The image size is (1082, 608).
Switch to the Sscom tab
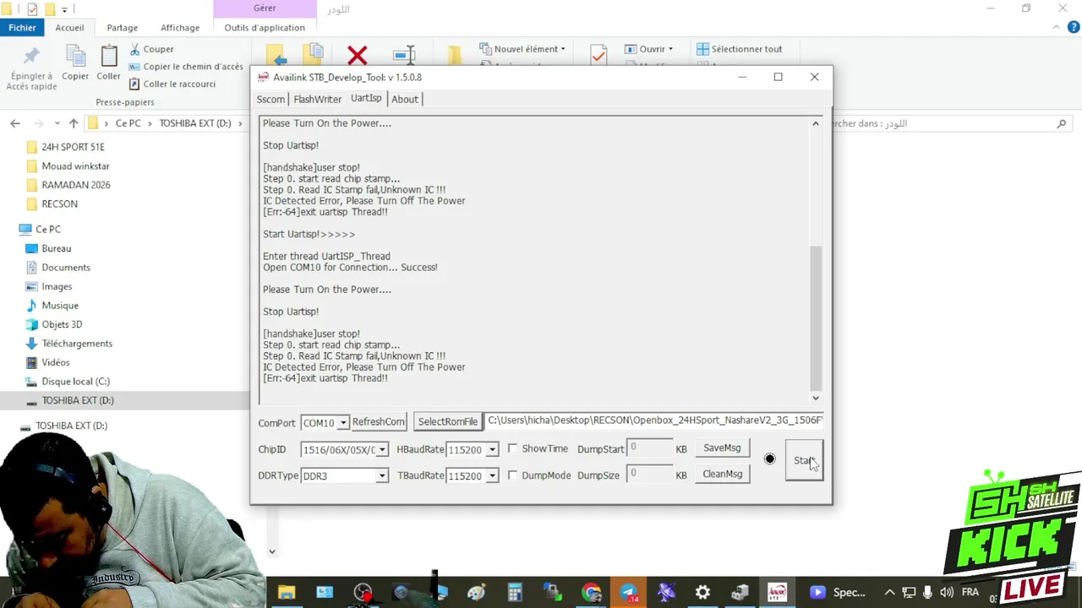[x=270, y=100]
